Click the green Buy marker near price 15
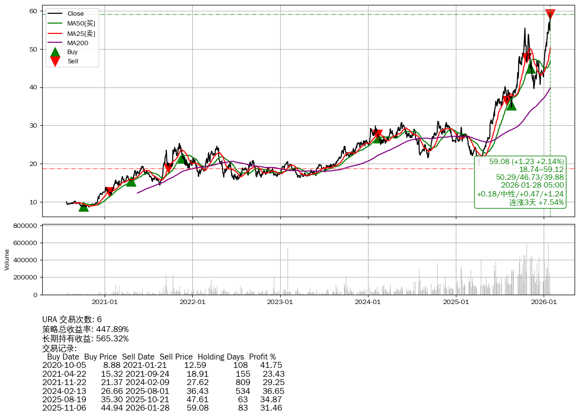Image resolution: width=579 pixels, height=417 pixels. point(131,182)
